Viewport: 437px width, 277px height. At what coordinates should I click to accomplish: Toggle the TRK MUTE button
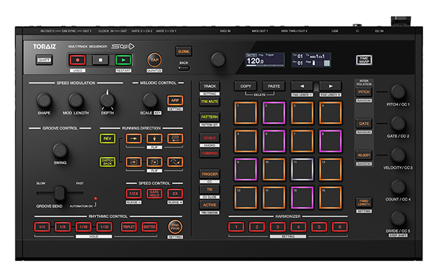point(209,101)
